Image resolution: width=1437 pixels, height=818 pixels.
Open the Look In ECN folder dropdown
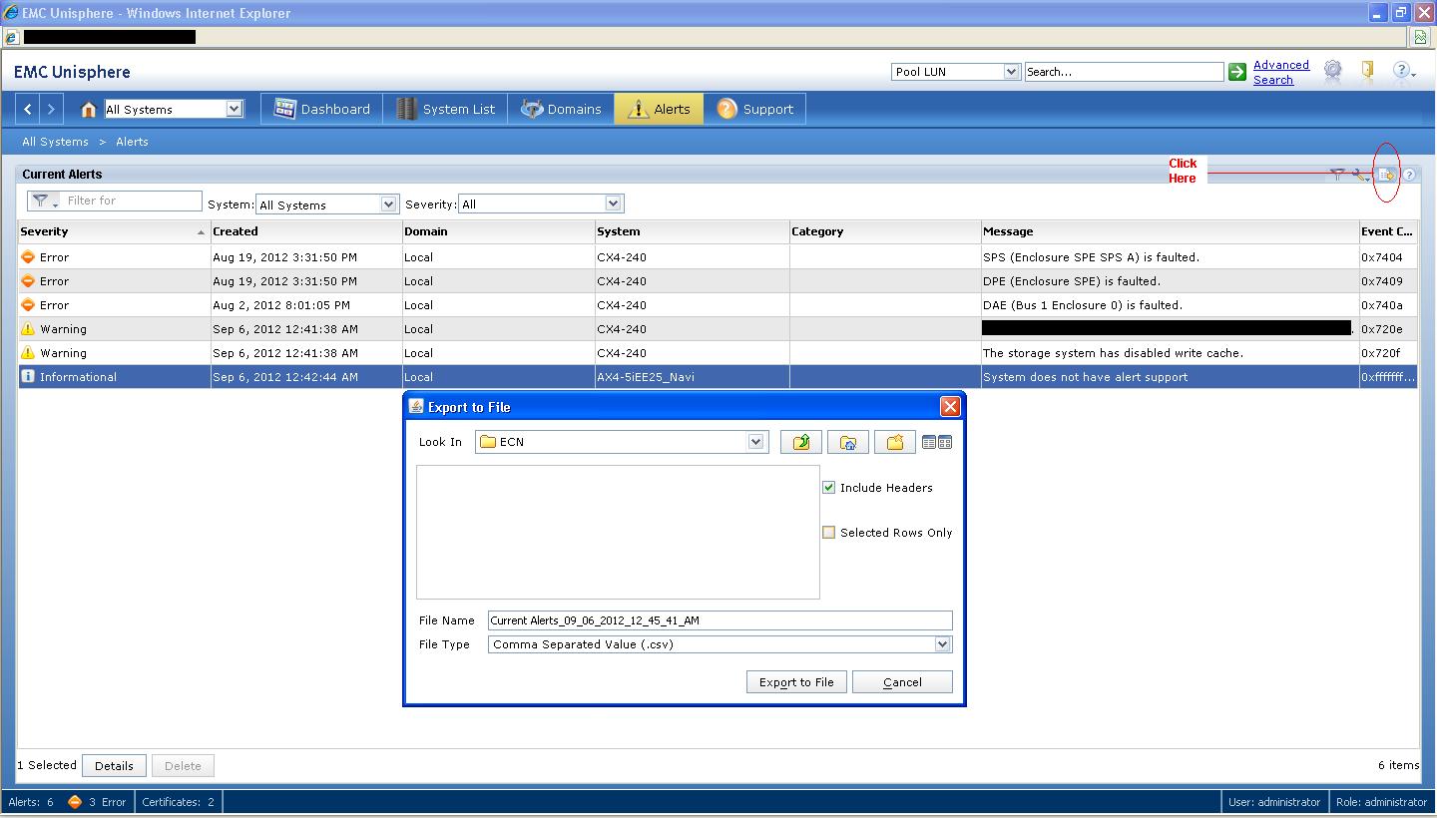point(756,442)
